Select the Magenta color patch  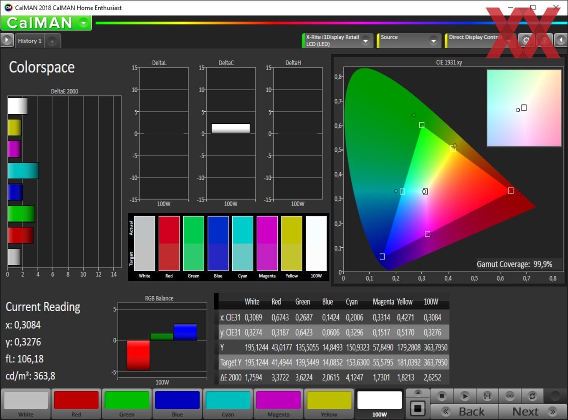tap(279, 404)
